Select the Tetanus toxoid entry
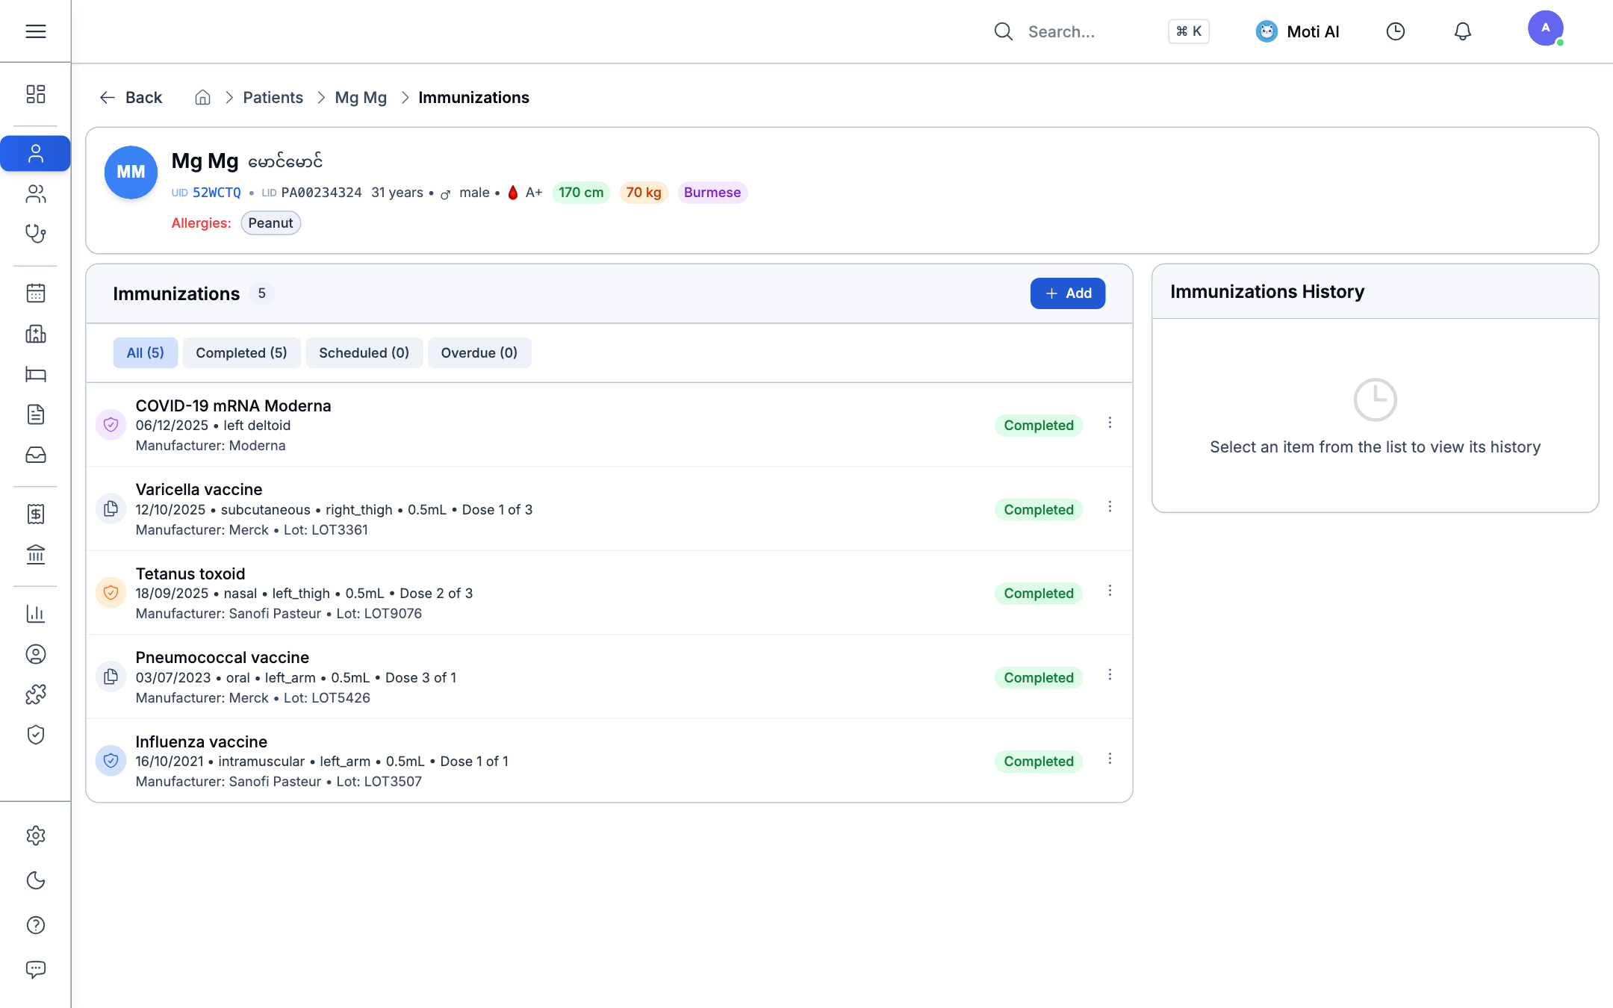Image resolution: width=1613 pixels, height=1008 pixels. [x=609, y=593]
